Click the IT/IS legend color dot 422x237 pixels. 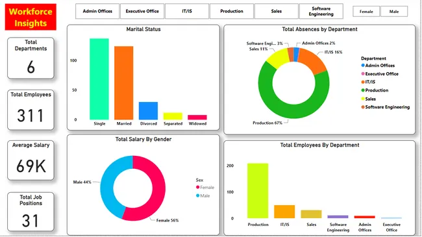click(363, 82)
